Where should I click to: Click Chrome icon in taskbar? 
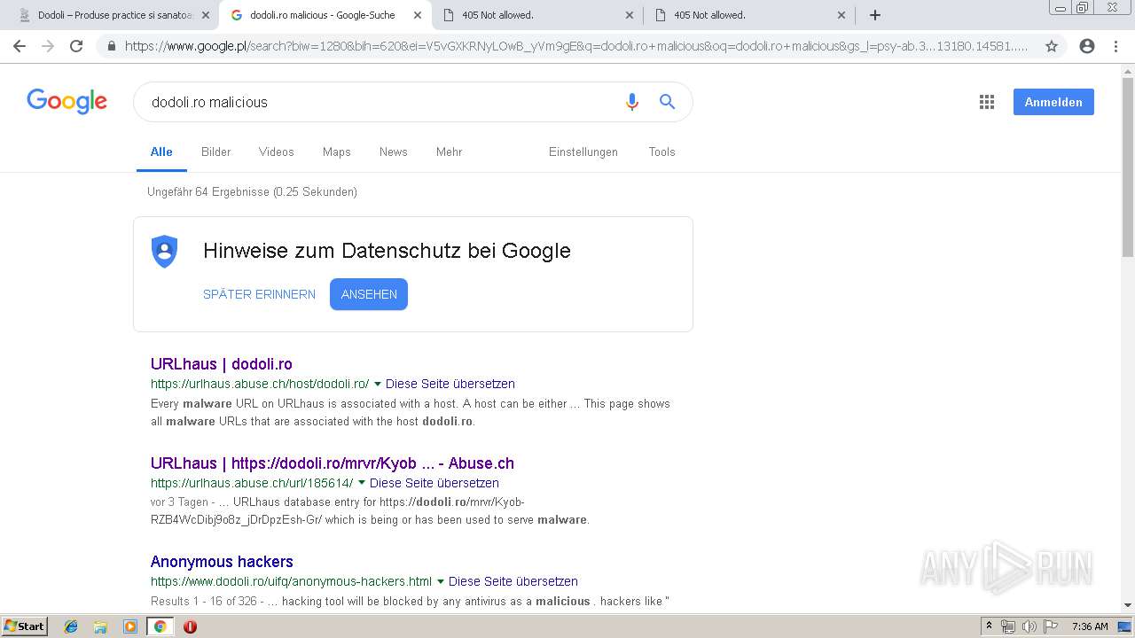click(x=160, y=626)
